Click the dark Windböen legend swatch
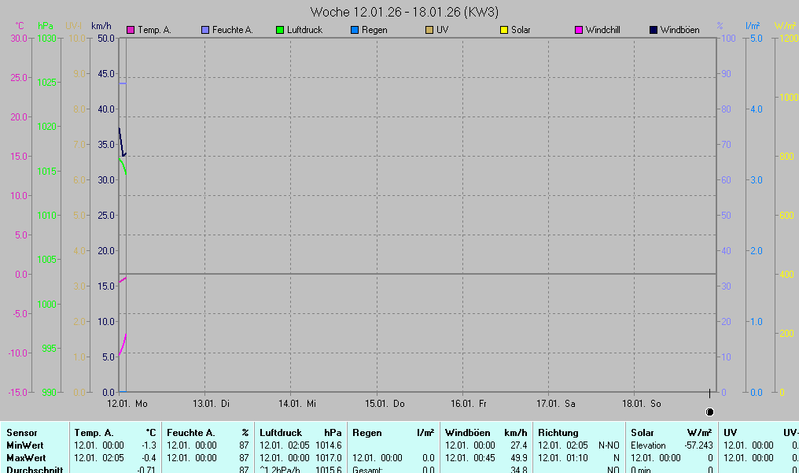This screenshot has width=799, height=473. (x=654, y=30)
